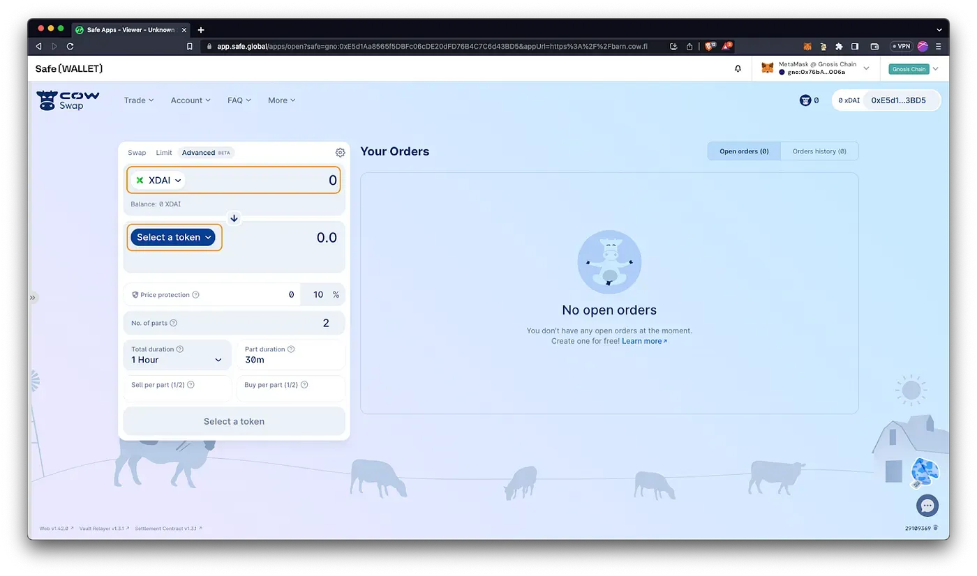Open the XDAI token selector dropdown
The width and height of the screenshot is (977, 576).
[x=158, y=180]
